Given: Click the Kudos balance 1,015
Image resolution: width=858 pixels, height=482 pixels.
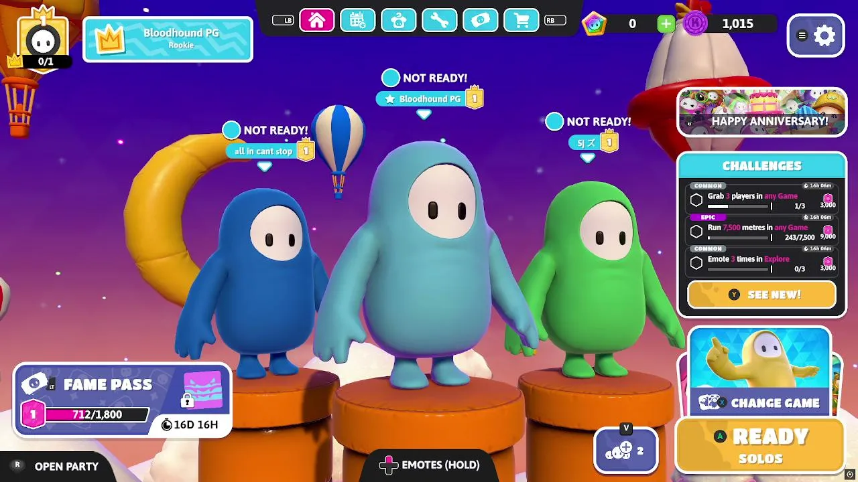Looking at the screenshot, I should (737, 24).
